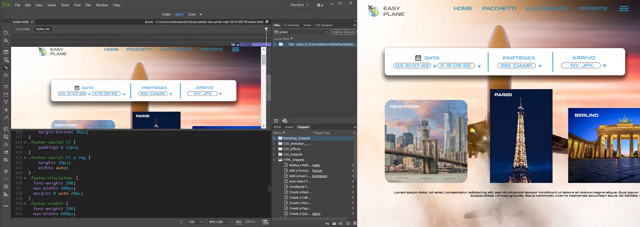Image resolution: width=640 pixels, height=227 pixels.
Task: Click the calendar icon beside DATA in browser page
Action: (418, 58)
